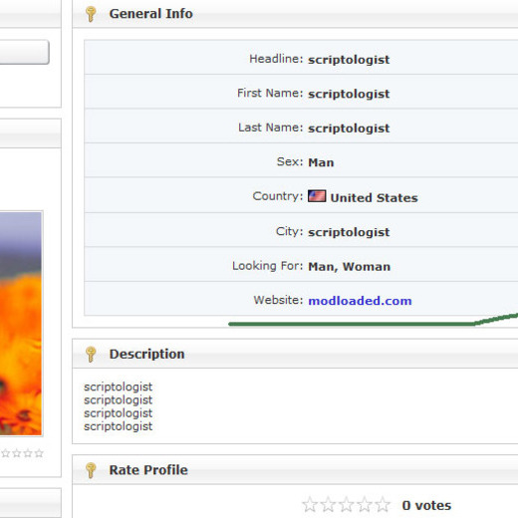This screenshot has width=518, height=518.
Task: Open the modloaded.com website link
Action: [360, 301]
